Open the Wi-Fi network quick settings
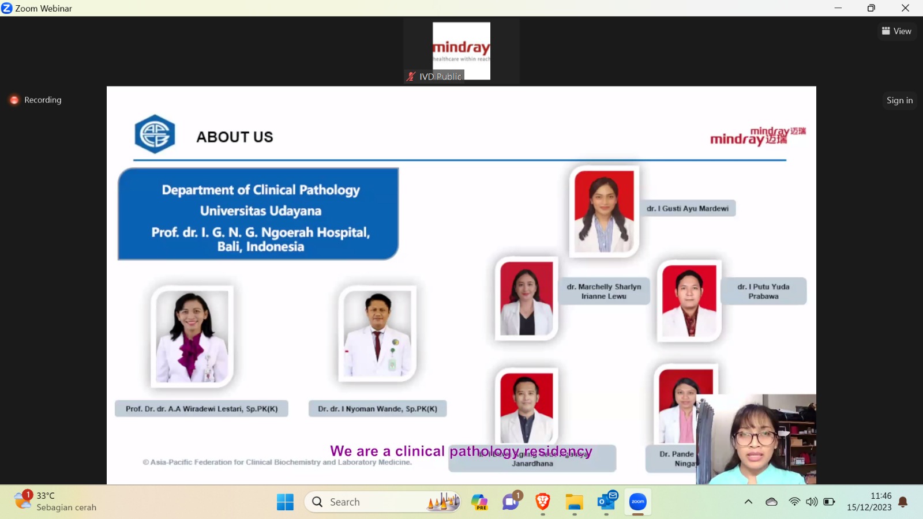Image resolution: width=923 pixels, height=519 pixels. tap(794, 502)
